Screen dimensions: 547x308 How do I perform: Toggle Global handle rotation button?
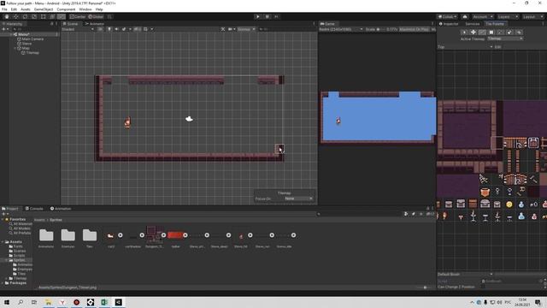click(96, 16)
